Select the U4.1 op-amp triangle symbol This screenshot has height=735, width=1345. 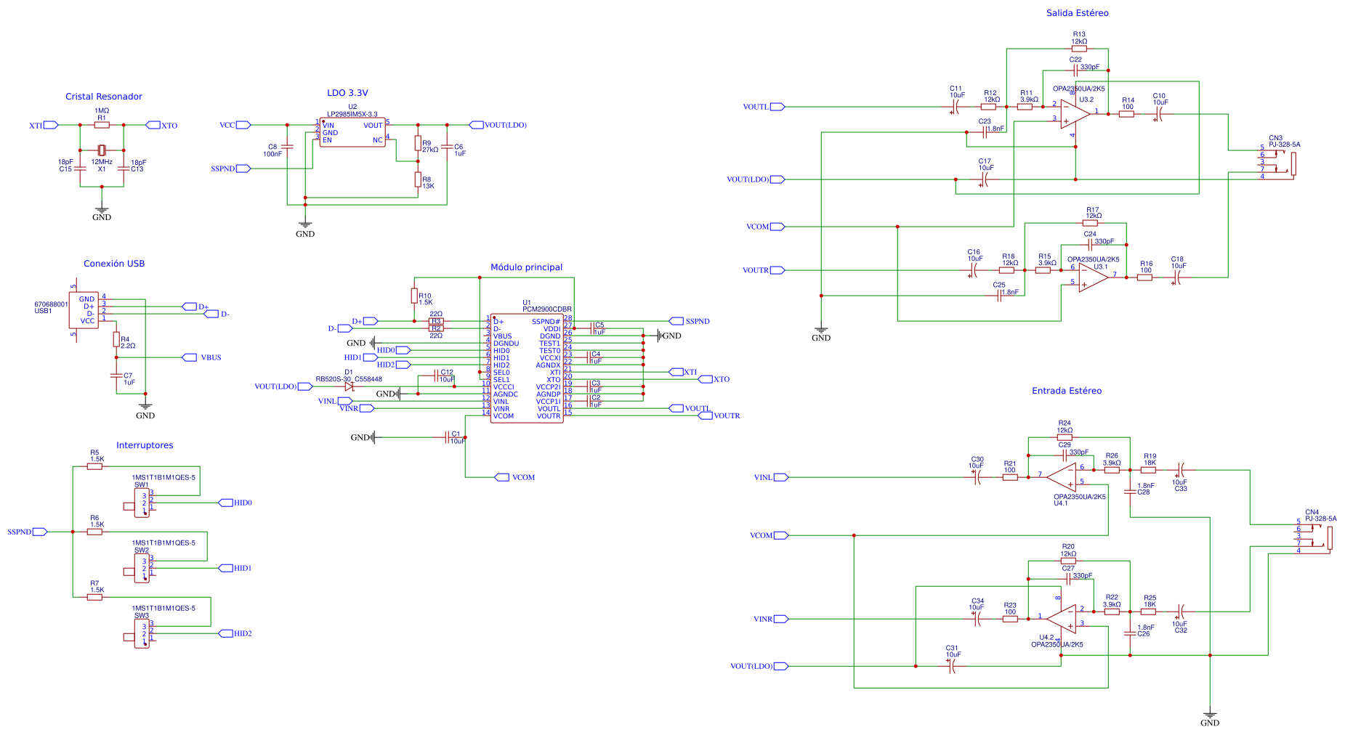coord(1062,477)
